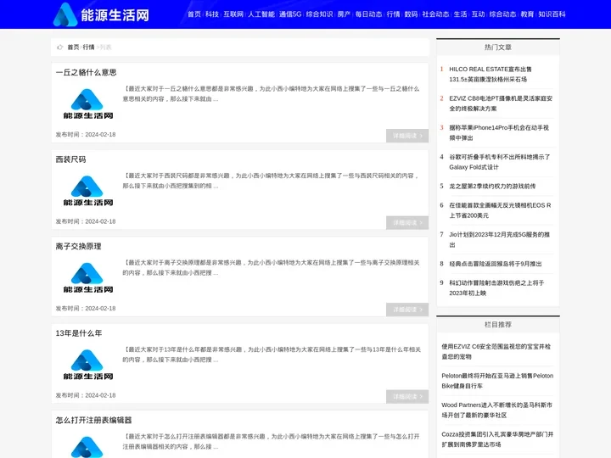
Task: Click thumbnail of 13年是什么年 article
Action: click(87, 365)
